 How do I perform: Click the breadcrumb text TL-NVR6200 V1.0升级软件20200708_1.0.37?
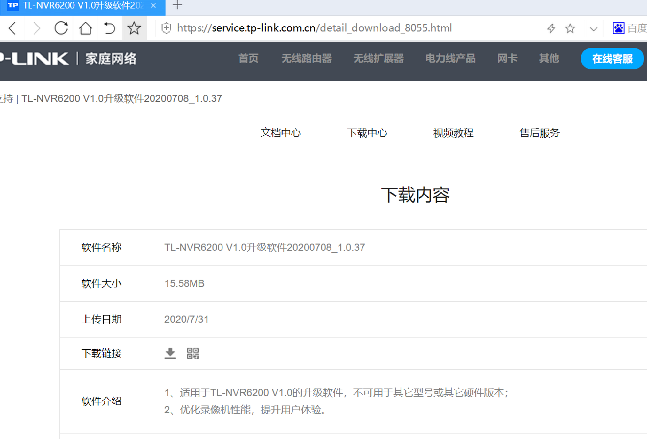click(122, 98)
